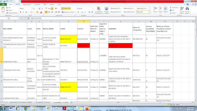Select the red ORDER LOST stages cell
The width and height of the screenshot is (197, 111).
pyautogui.click(x=83, y=46)
